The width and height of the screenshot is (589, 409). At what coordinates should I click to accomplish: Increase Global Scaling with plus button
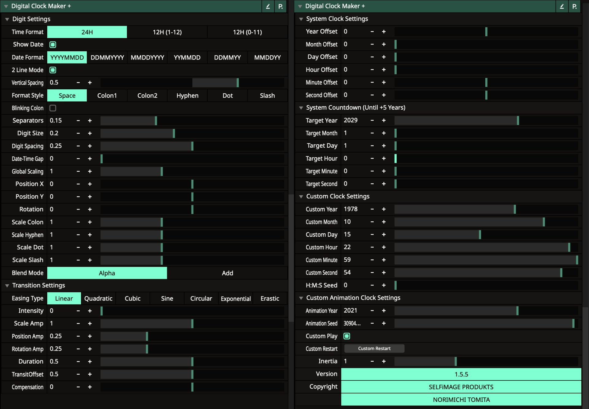coord(90,171)
